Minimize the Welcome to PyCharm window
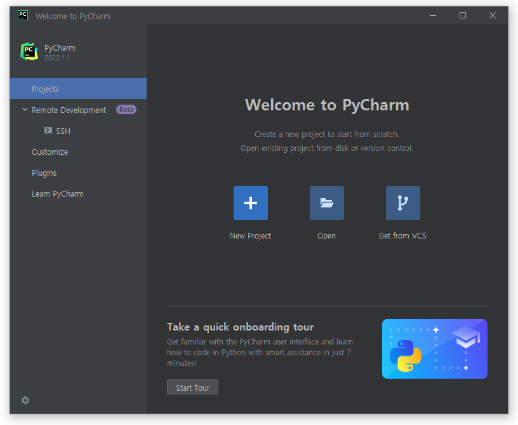Screen dimensions: 518x425 433,15
